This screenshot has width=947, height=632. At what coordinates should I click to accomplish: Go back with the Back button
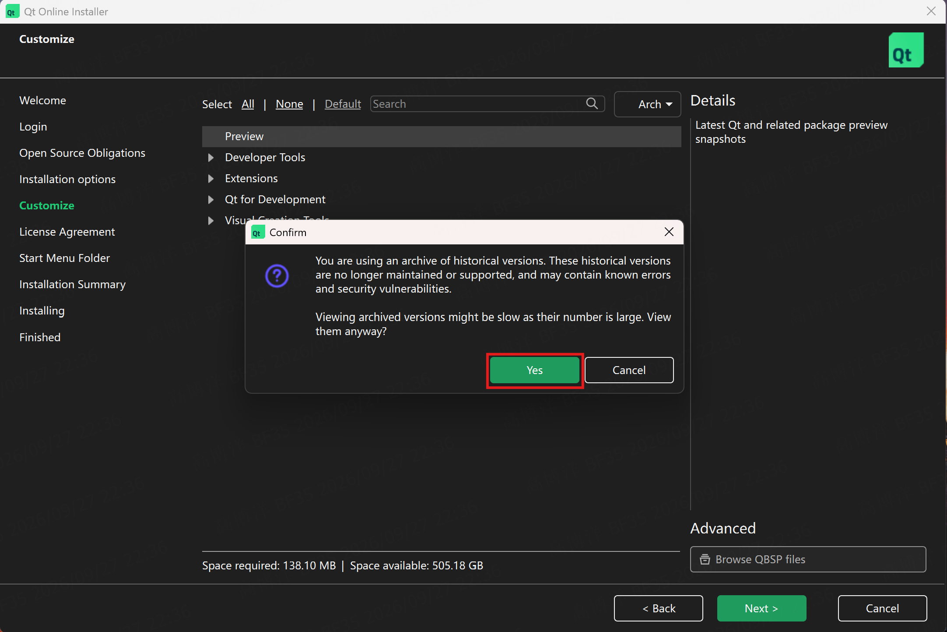658,608
